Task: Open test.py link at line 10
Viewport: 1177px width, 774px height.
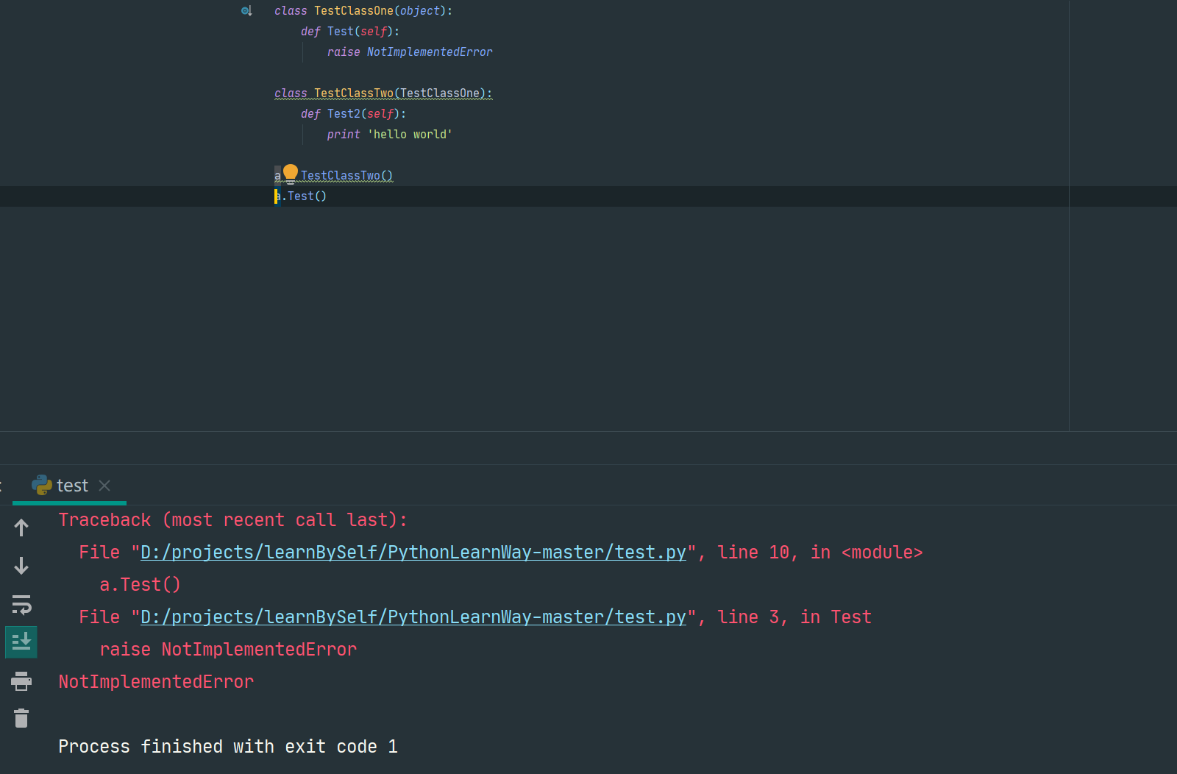Action: [413, 553]
